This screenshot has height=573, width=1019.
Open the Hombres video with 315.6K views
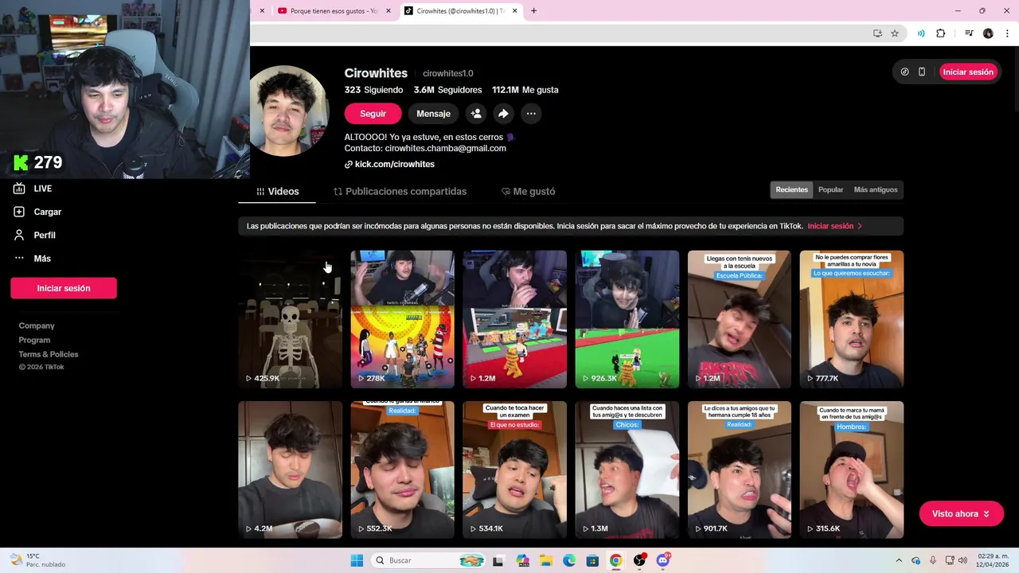851,470
